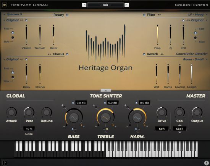210x166 pixels.
Task: Click the Chorus link chain icon
Action: [22, 59]
